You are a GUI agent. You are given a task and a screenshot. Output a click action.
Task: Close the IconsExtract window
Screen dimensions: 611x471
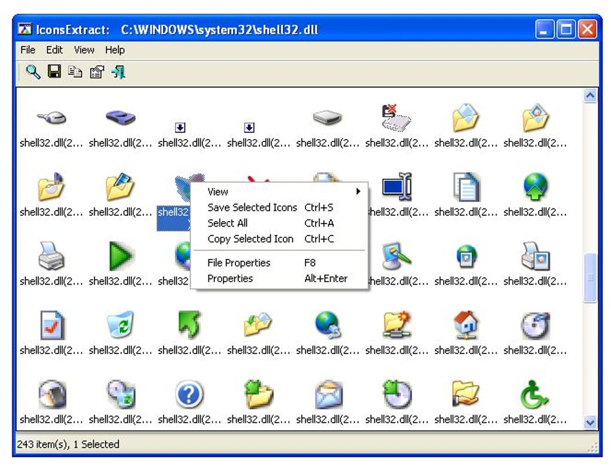[588, 29]
